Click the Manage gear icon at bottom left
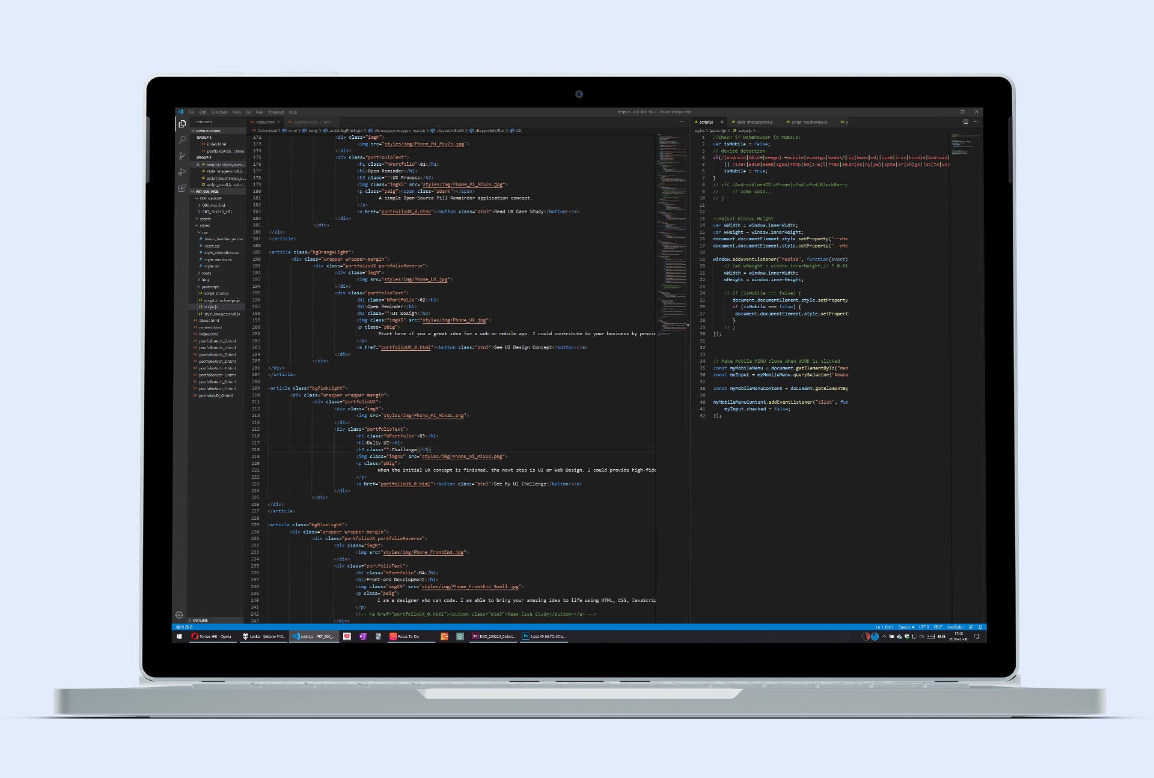 (179, 615)
